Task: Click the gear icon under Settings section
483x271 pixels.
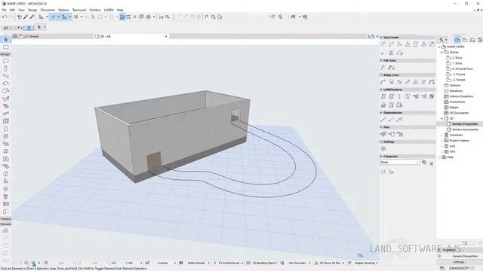Action: click(383, 148)
